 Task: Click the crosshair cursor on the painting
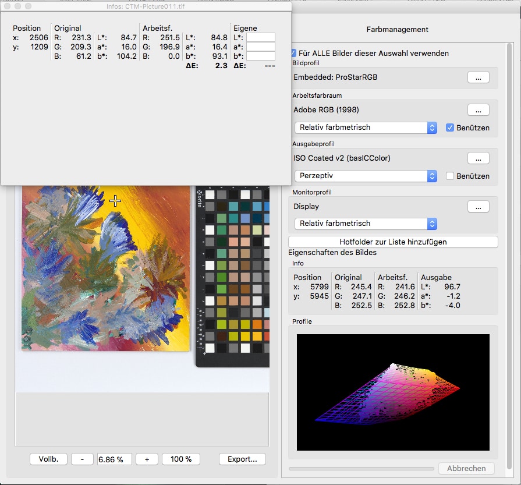click(115, 201)
